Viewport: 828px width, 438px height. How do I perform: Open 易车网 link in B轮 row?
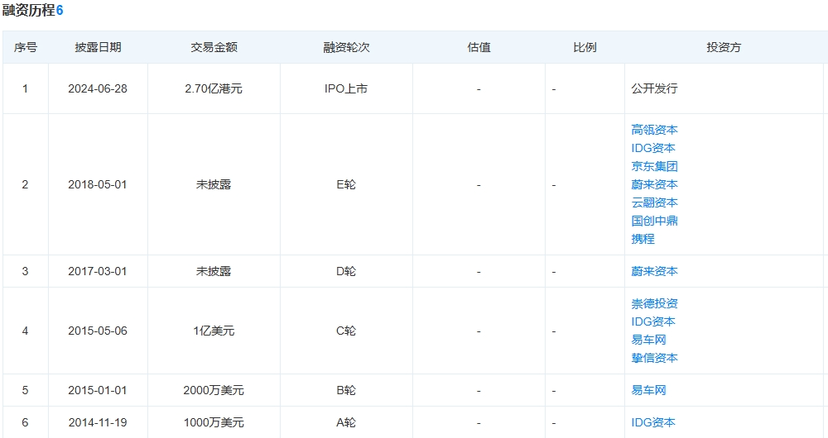click(x=648, y=390)
